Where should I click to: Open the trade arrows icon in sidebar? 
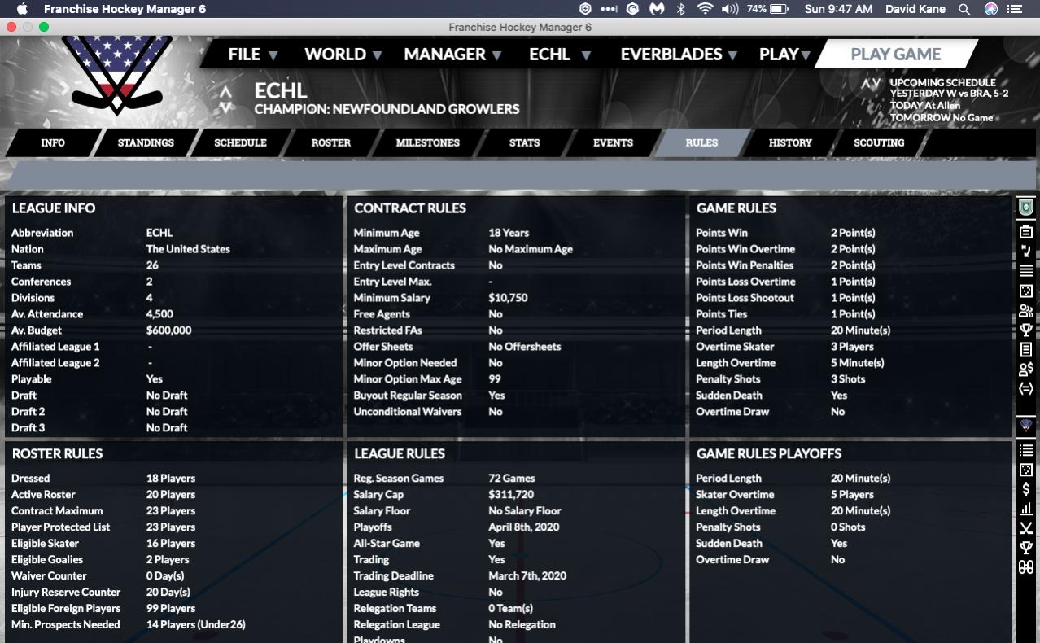click(x=1025, y=389)
